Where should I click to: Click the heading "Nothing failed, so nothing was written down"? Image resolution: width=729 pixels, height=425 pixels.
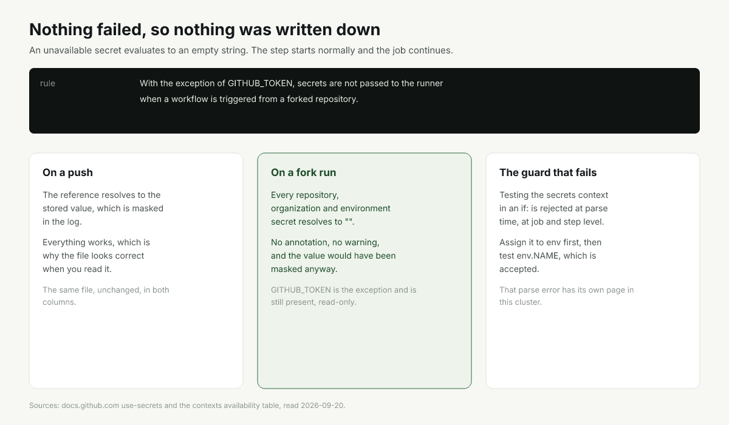[x=205, y=29]
